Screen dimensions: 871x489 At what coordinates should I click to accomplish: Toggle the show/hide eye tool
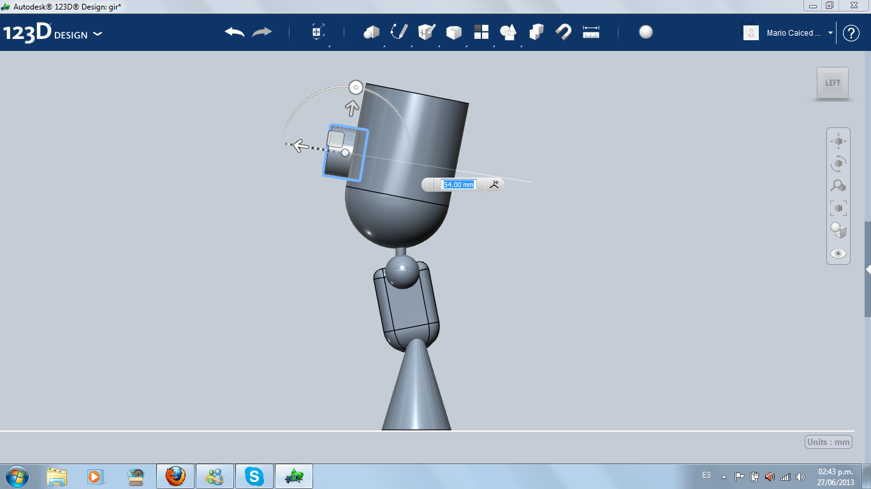coord(838,253)
